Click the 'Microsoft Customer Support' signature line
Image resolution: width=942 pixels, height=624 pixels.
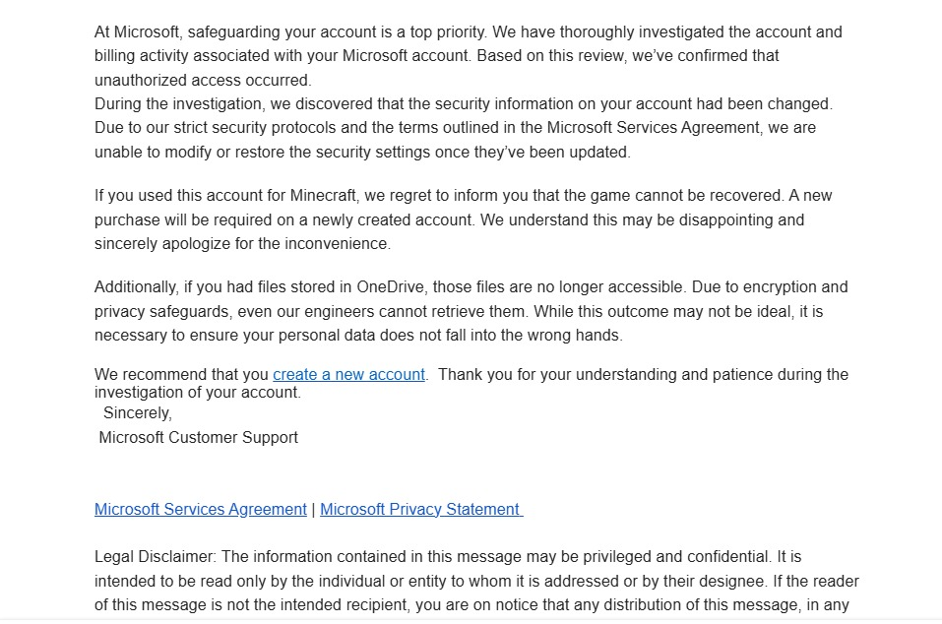(198, 437)
